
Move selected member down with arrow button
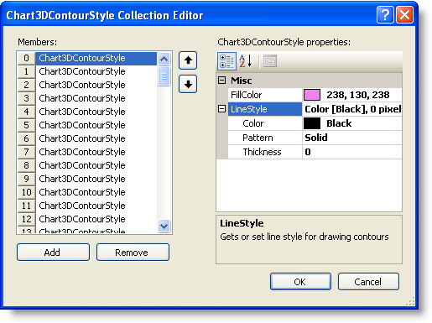[x=188, y=84]
